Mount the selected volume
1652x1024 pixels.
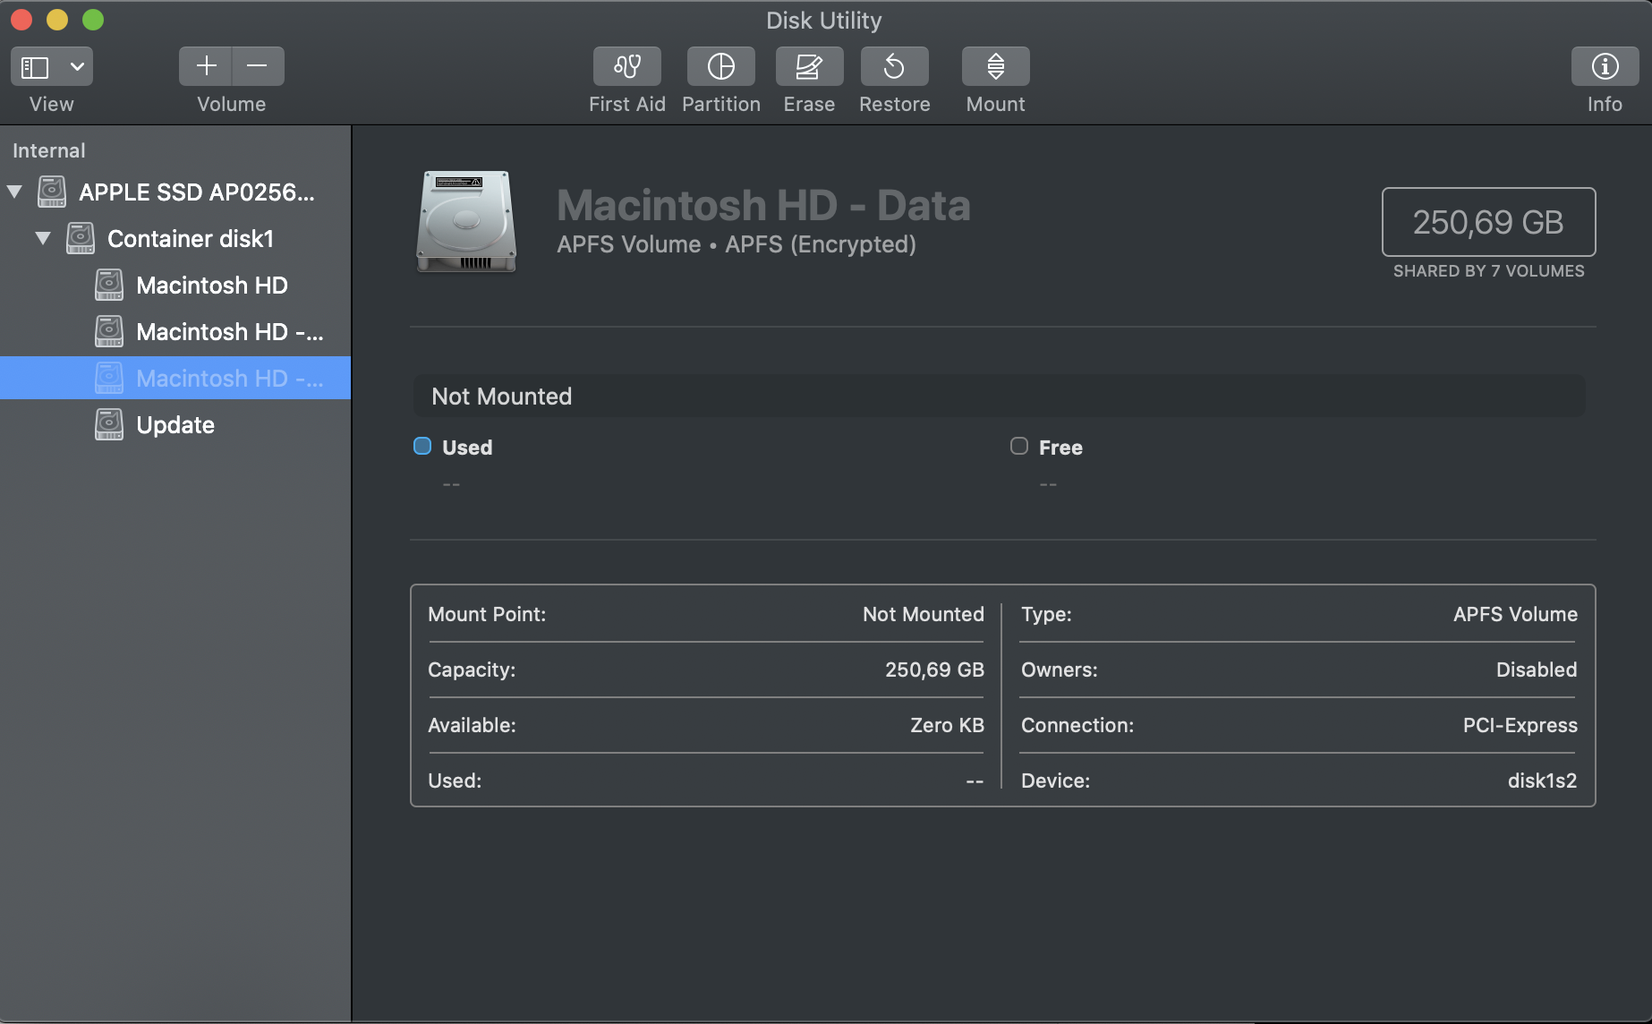pyautogui.click(x=995, y=67)
